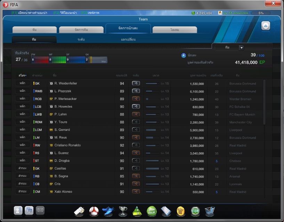Screen dimensions: 284x222
Task: Toggle reserve status button for B. Sagna
Action: (23, 176)
